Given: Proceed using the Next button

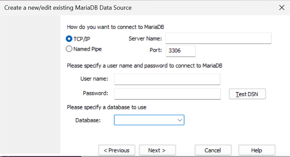Looking at the screenshot, I should tap(157, 150).
